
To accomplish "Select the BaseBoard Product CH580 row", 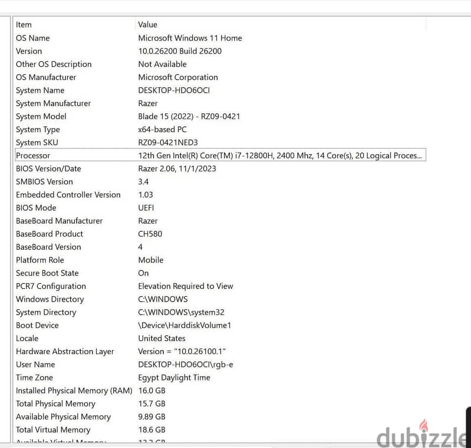I will click(220, 234).
